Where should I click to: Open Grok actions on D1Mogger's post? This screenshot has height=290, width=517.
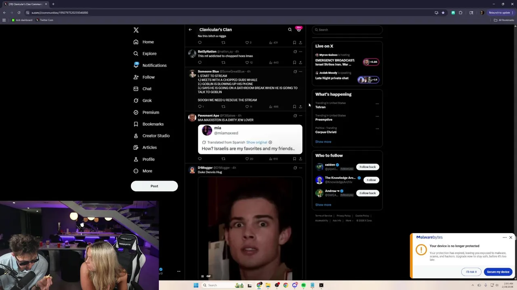tap(295, 168)
